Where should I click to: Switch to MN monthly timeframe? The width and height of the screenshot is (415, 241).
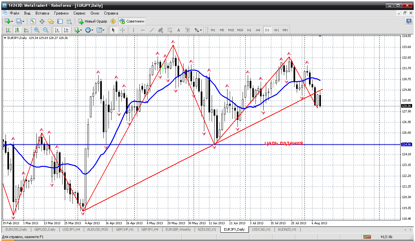[x=285, y=30]
